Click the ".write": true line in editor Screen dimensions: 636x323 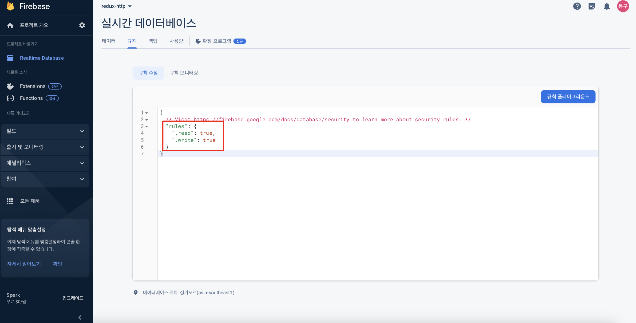point(193,140)
